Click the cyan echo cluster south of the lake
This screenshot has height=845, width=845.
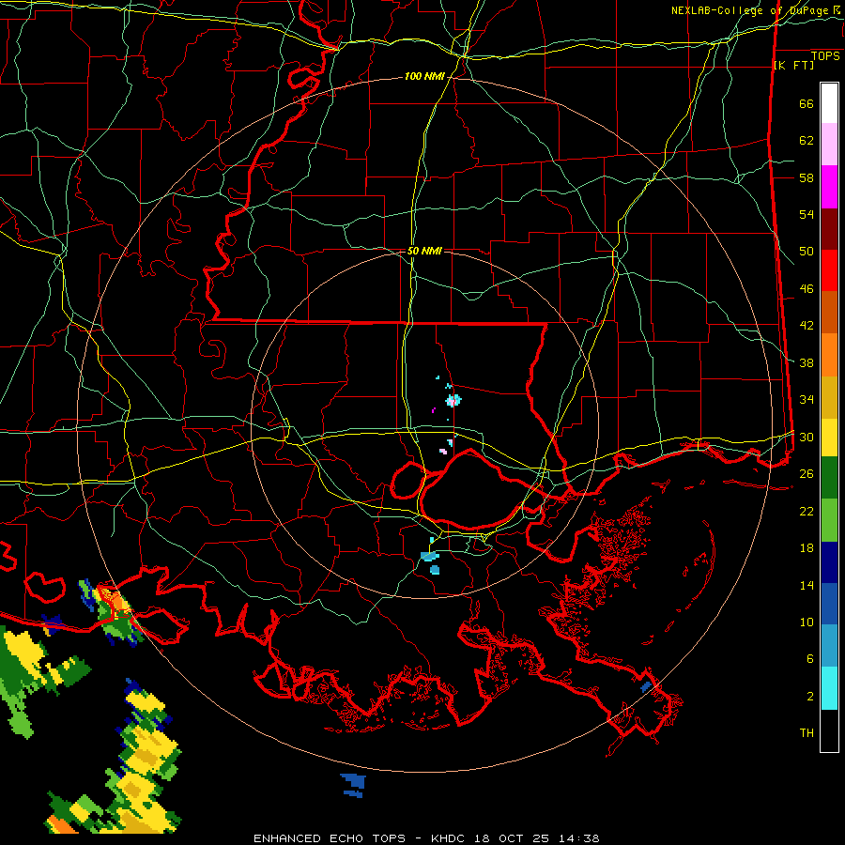[431, 558]
